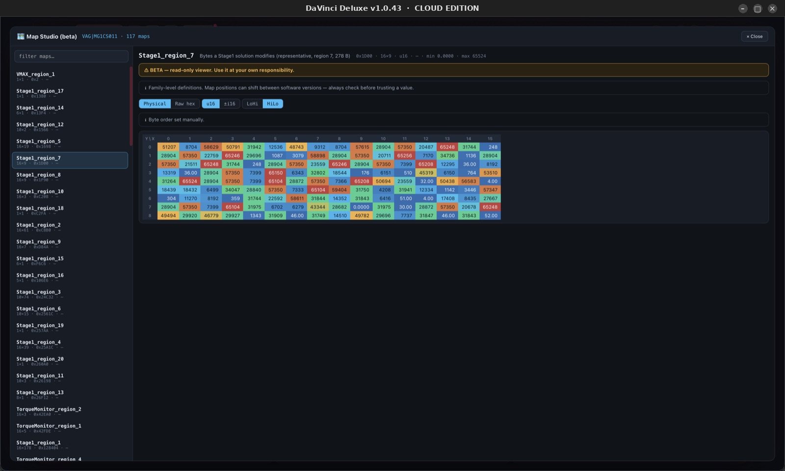This screenshot has height=471, width=785.
Task: Open Stage1_region_19 map
Action: click(x=70, y=327)
